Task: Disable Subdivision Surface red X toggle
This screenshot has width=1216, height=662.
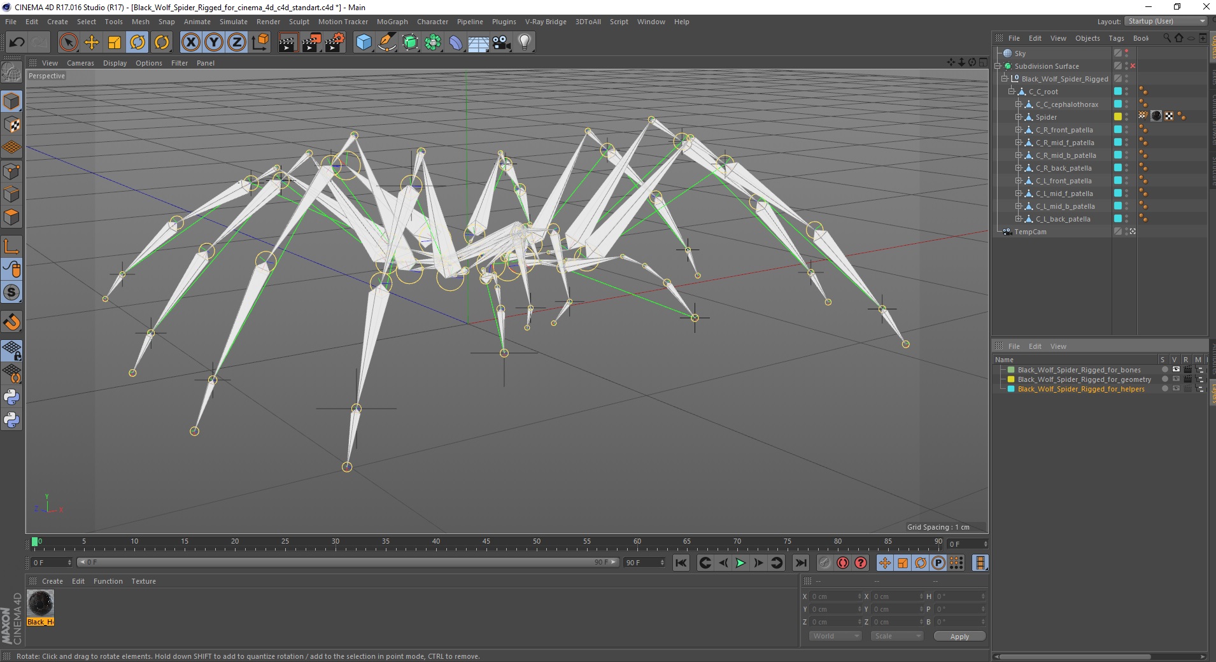Action: (1133, 66)
